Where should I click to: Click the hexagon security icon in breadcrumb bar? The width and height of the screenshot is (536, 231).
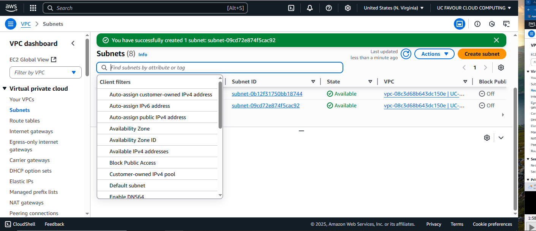click(492, 24)
